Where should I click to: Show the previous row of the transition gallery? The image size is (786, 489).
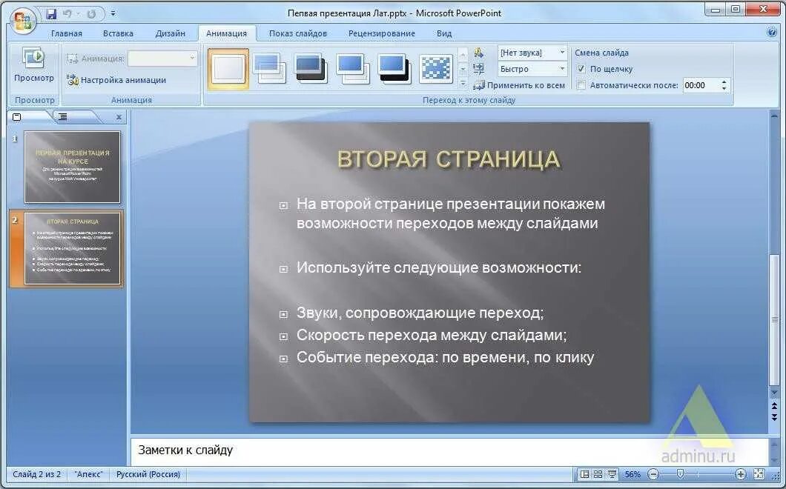(463, 53)
